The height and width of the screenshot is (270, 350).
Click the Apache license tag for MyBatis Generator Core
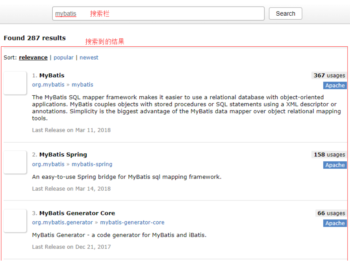(x=335, y=223)
